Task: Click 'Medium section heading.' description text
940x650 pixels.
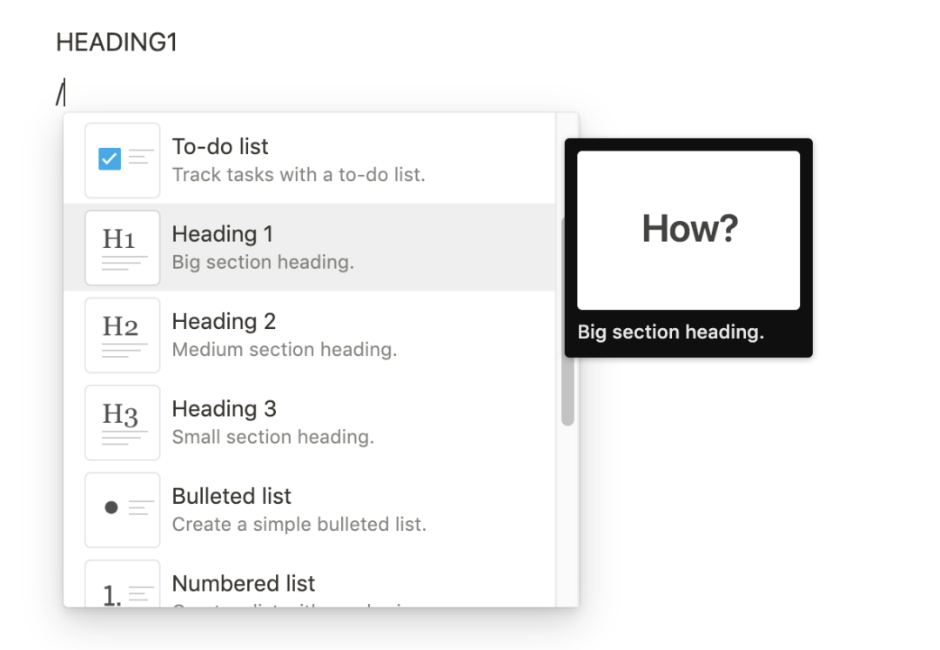Action: (x=284, y=349)
